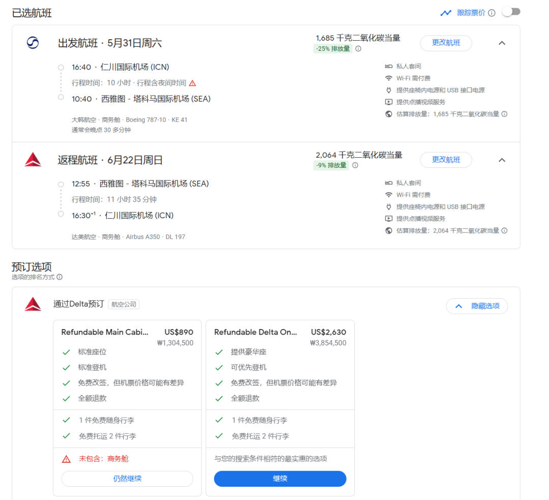Click 达美航空 Airbus A350 DL 197 details
The width and height of the screenshot is (549, 500).
coord(129,237)
